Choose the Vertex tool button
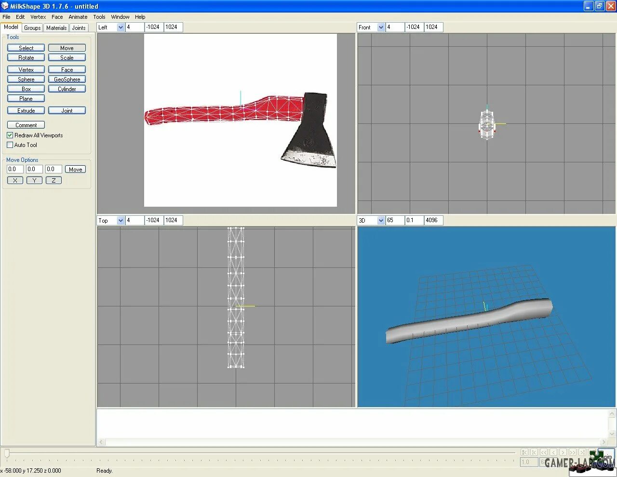 click(x=26, y=69)
